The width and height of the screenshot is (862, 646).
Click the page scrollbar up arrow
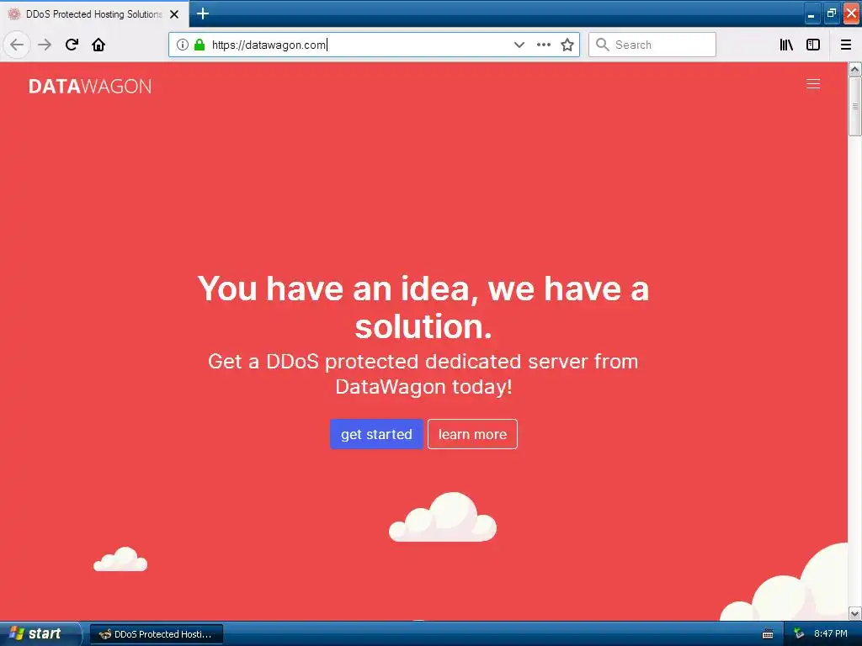855,69
